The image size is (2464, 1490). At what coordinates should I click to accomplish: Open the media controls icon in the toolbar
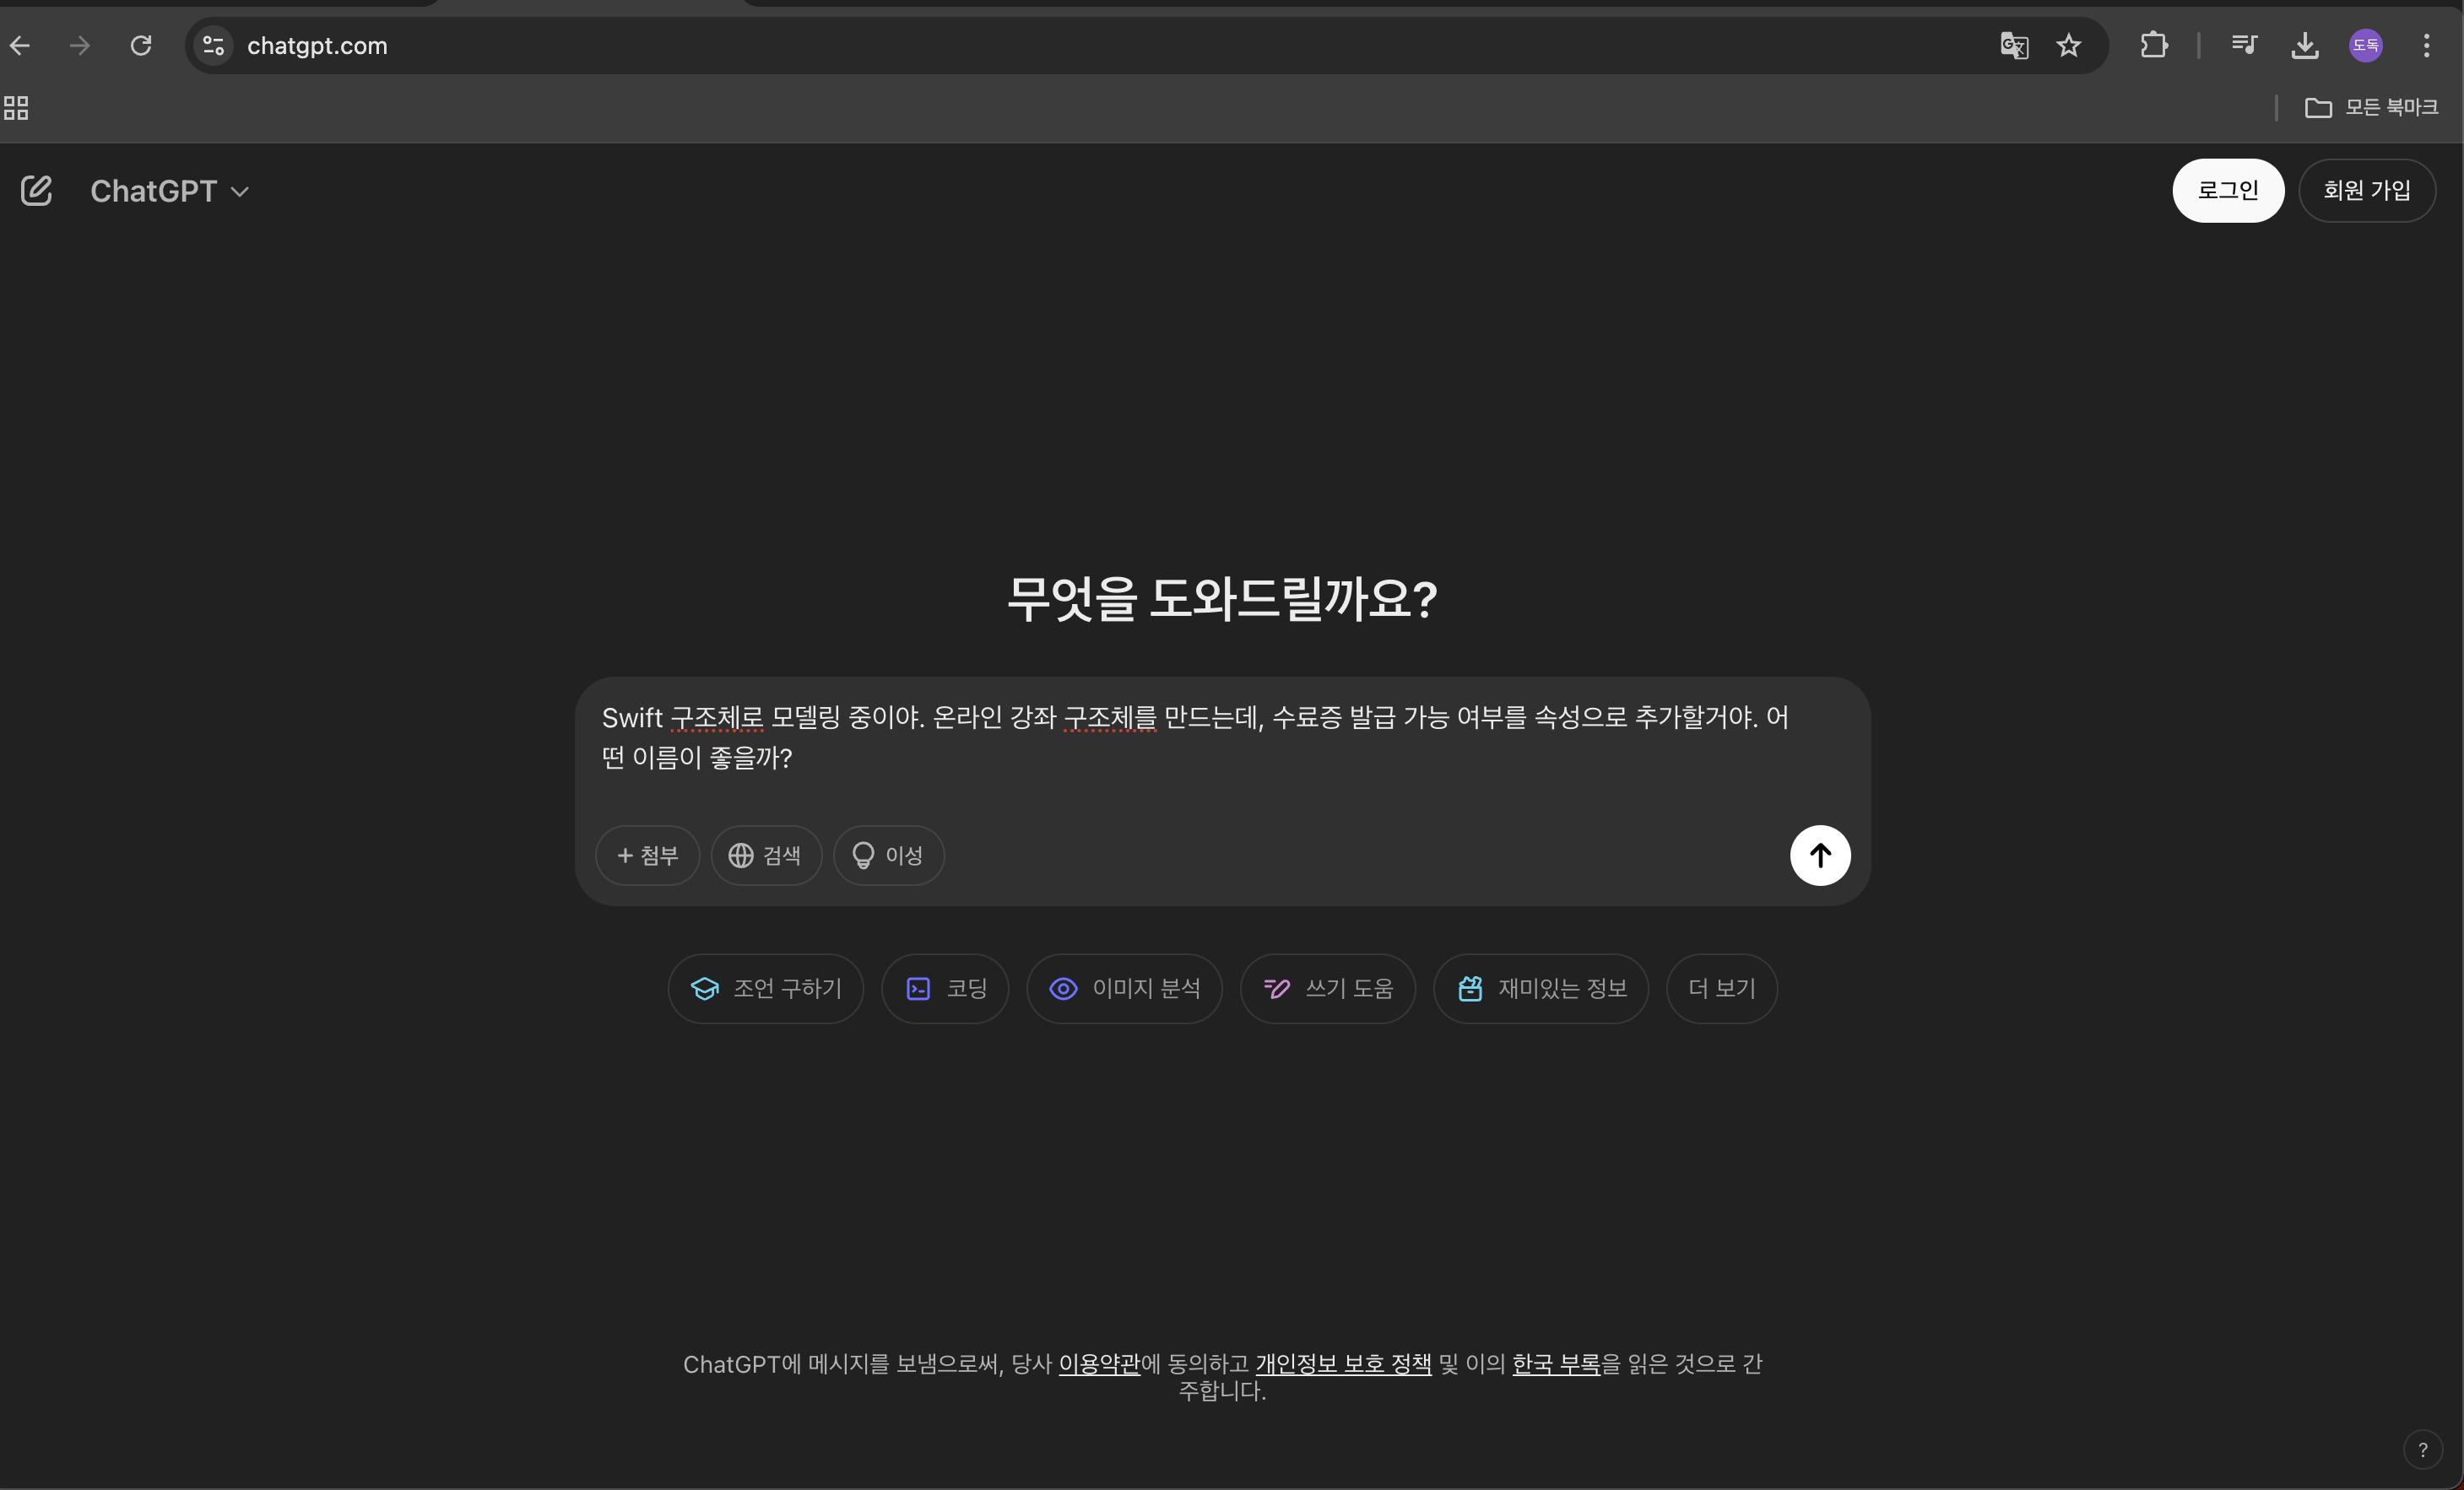pos(2243,46)
